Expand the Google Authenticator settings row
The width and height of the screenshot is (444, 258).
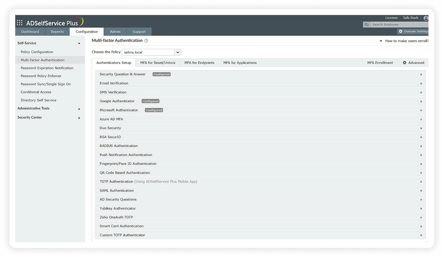(x=422, y=101)
